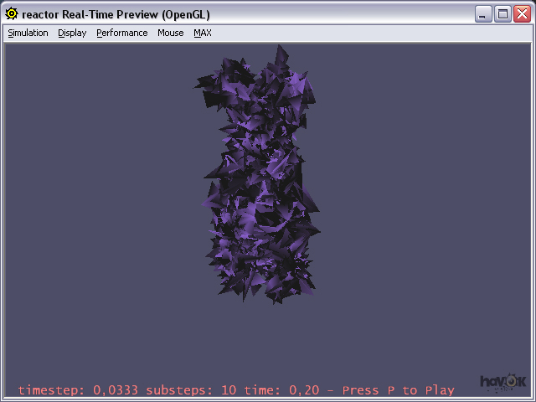Minimize the reactor preview window
The image size is (536, 402).
483,14
